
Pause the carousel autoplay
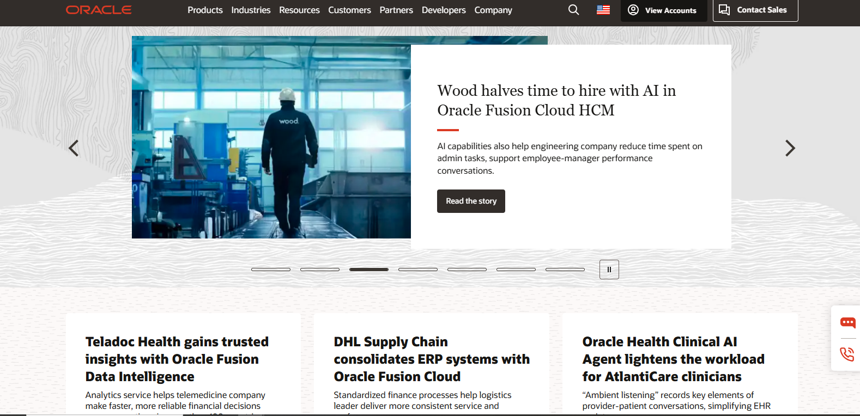click(x=609, y=270)
